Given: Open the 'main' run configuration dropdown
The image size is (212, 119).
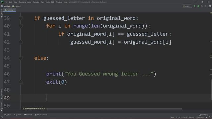Looking at the screenshot, I should point(187,6).
